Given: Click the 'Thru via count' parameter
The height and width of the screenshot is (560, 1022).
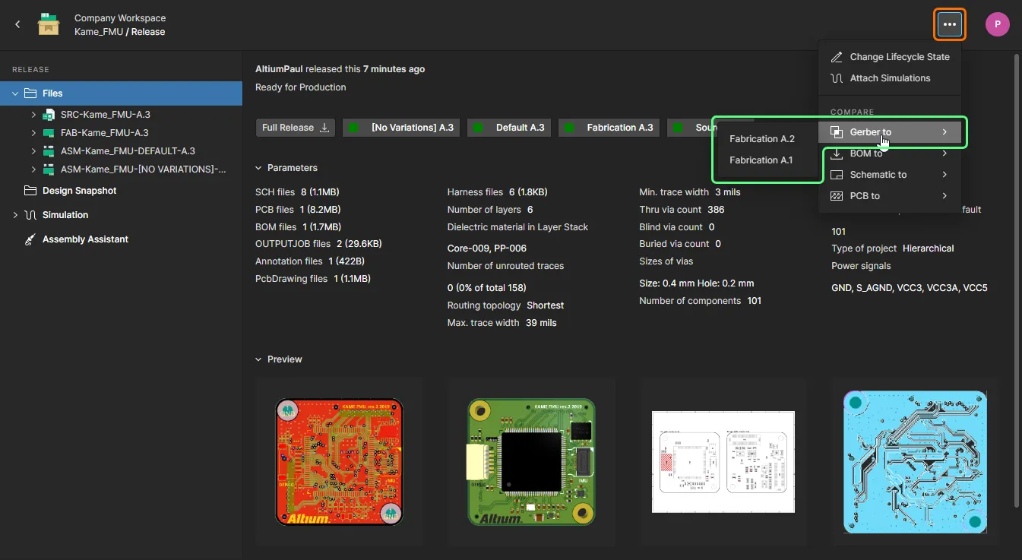Looking at the screenshot, I should (682, 210).
